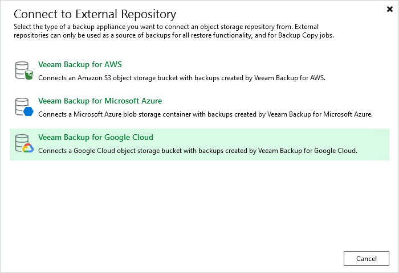399x273 pixels.
Task: Click the backup appliance type instruction text
Action: (x=174, y=31)
